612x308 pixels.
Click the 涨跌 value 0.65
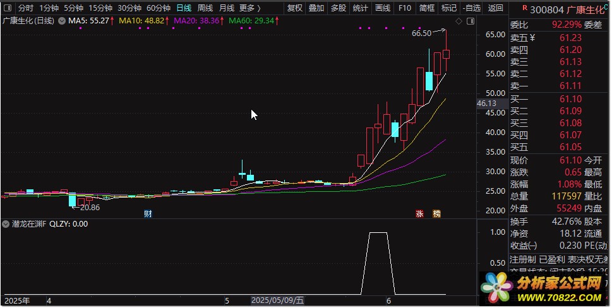pyautogui.click(x=573, y=172)
